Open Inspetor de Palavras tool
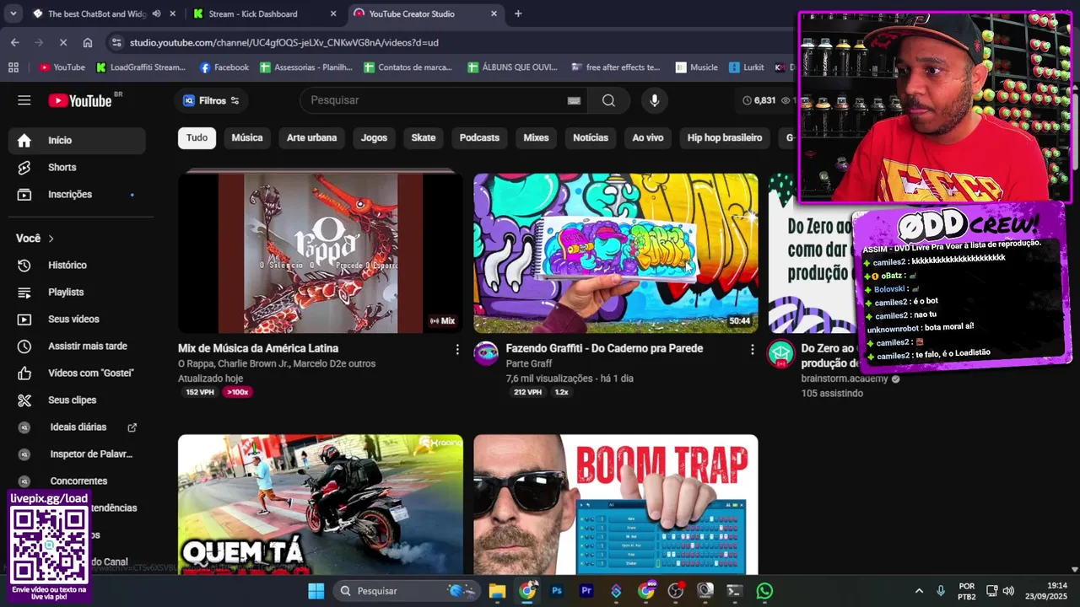The width and height of the screenshot is (1080, 607). (x=77, y=454)
